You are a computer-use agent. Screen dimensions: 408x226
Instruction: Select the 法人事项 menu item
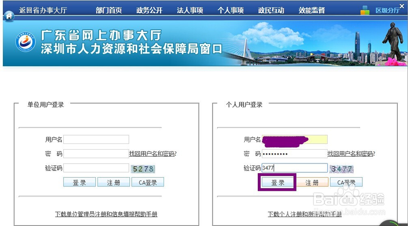coord(190,10)
